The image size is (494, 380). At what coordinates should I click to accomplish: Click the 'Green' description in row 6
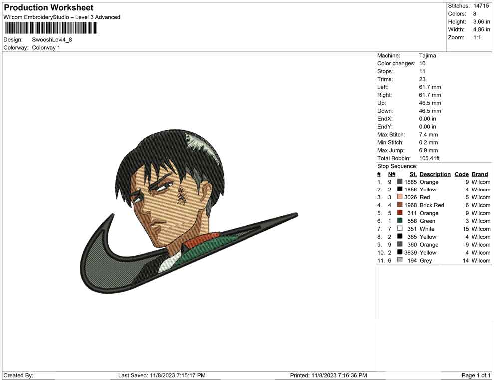pos(427,221)
